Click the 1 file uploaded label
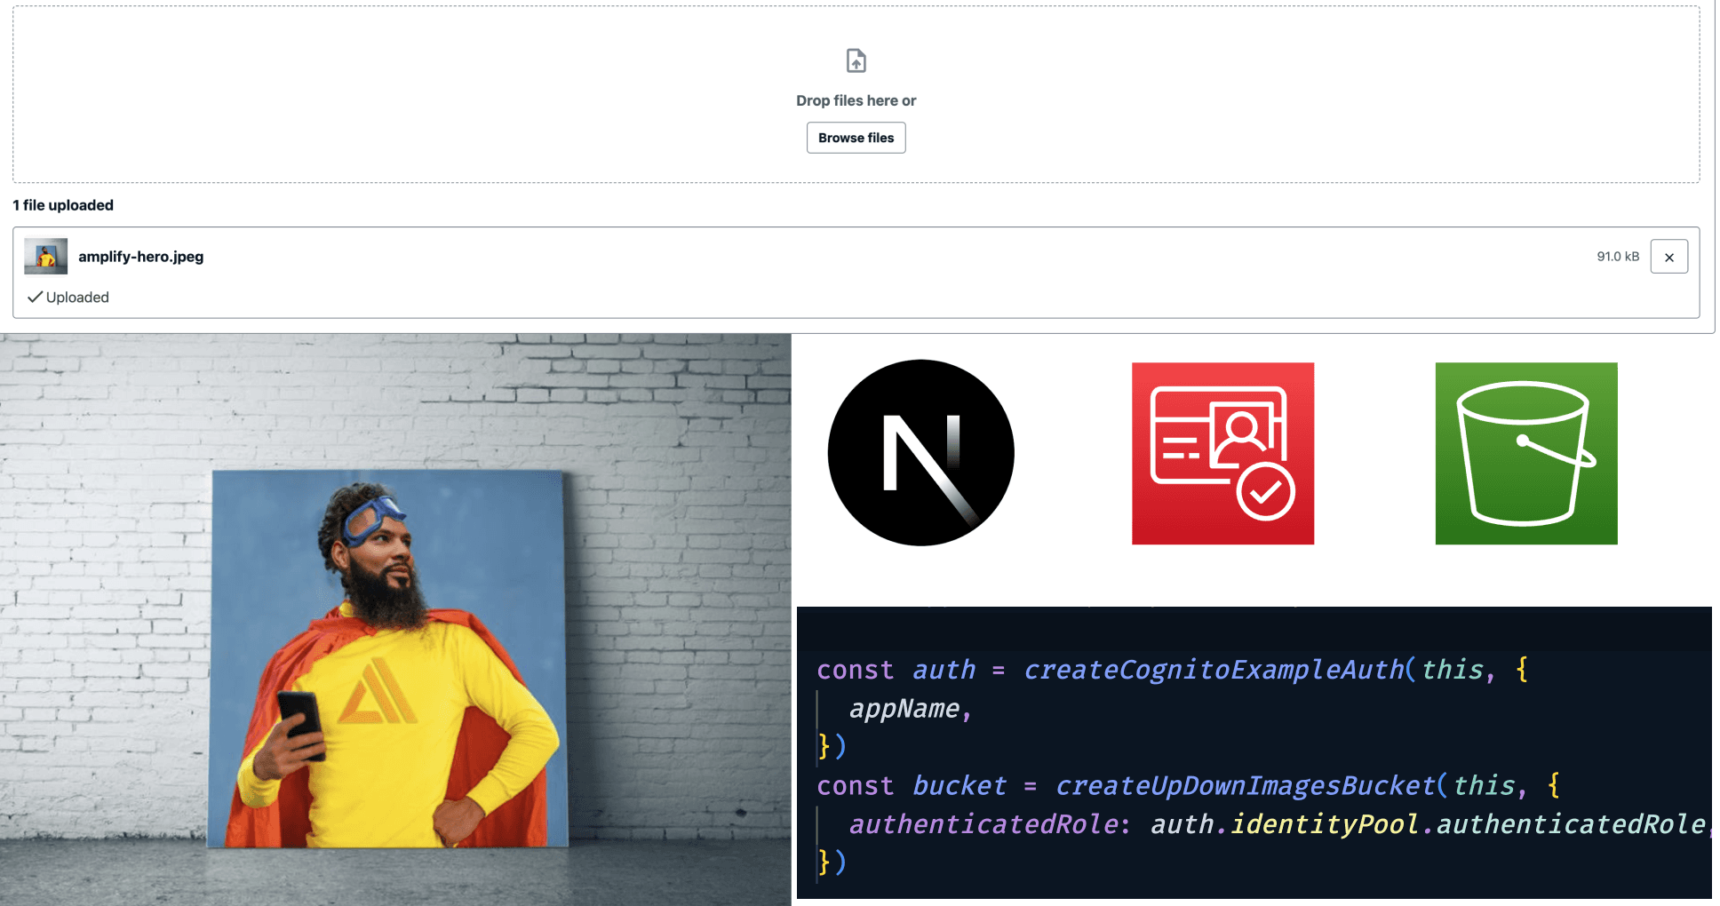This screenshot has height=906, width=1720. (62, 204)
